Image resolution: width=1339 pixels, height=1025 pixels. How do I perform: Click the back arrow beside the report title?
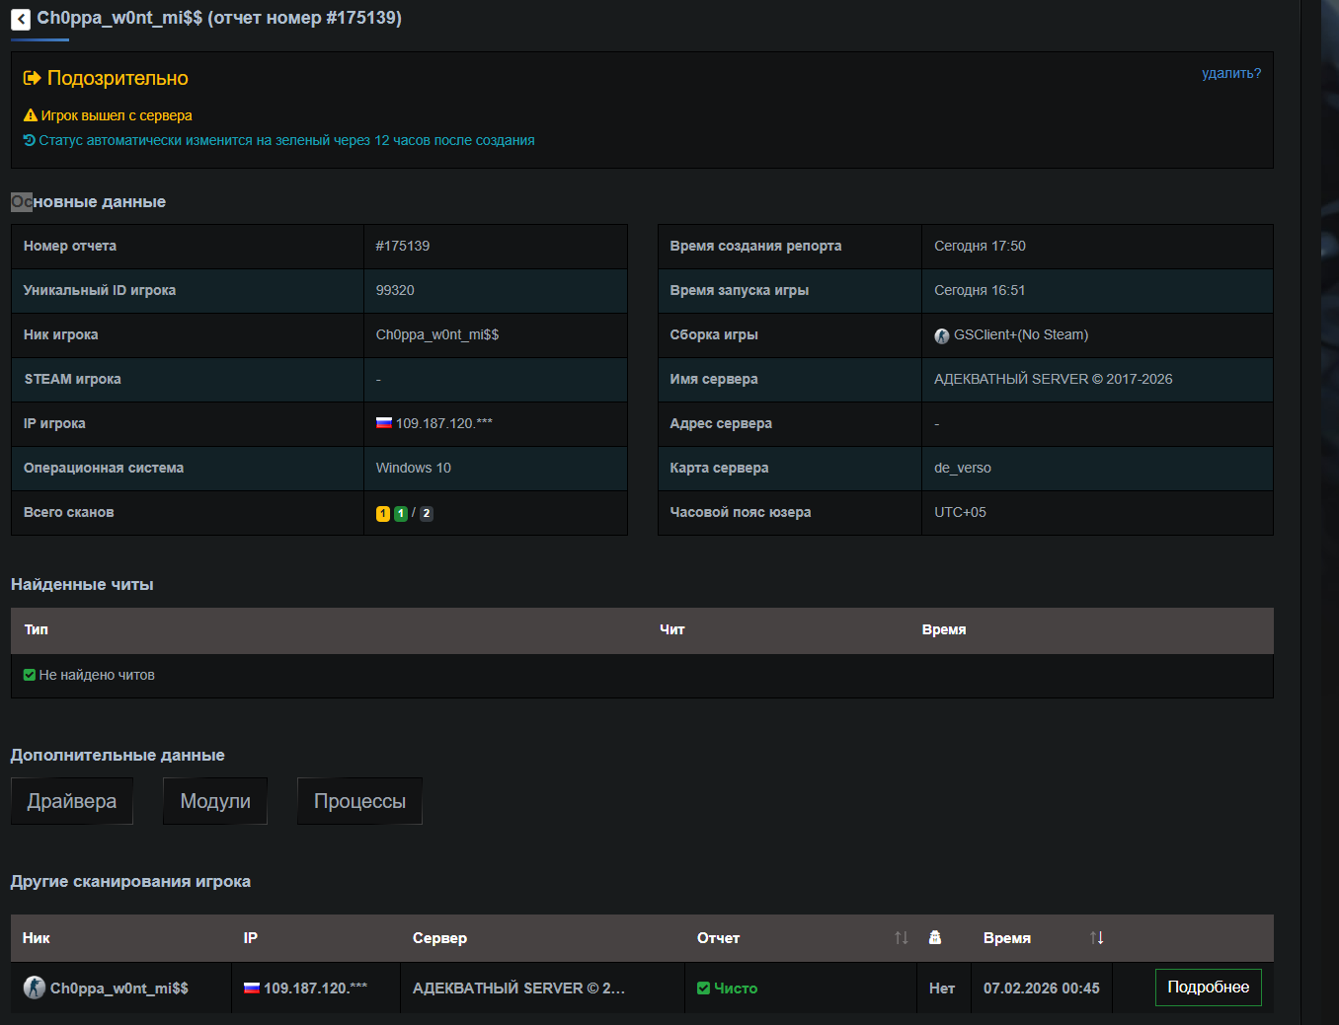click(21, 19)
